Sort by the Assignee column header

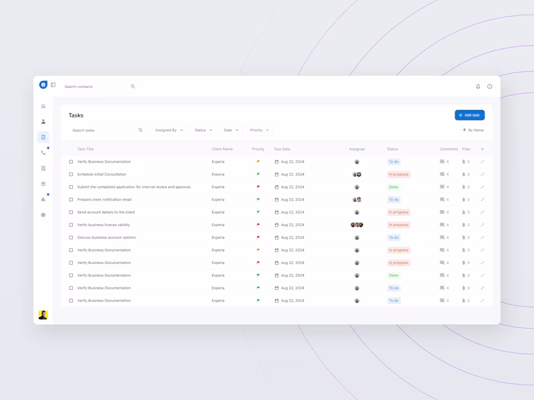coord(356,149)
